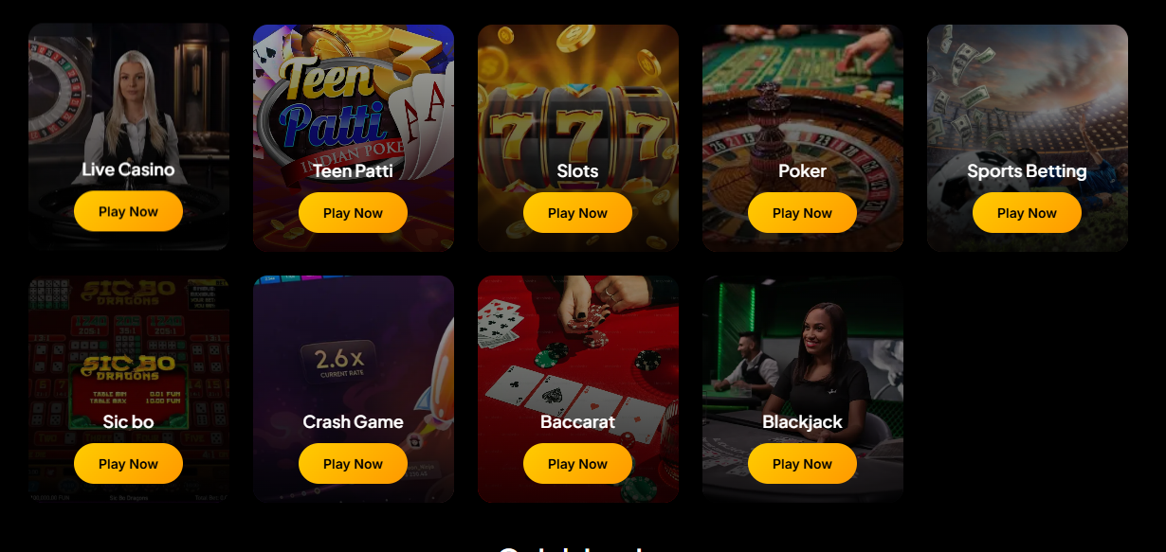Click Play Now under Poker
Viewport: 1166px width, 552px height.
tap(802, 213)
